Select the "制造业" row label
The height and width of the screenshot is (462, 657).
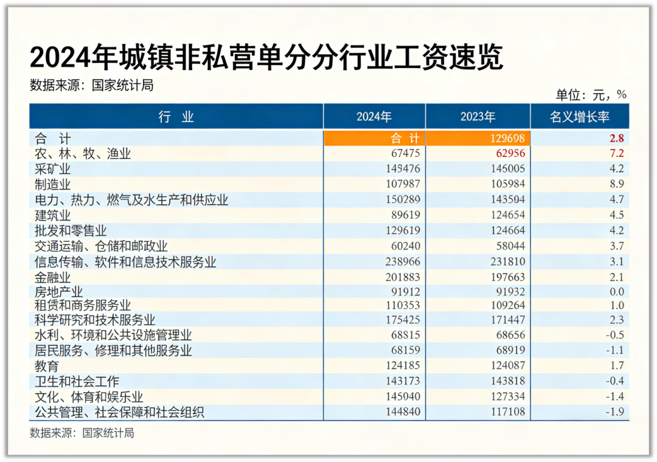(53, 184)
